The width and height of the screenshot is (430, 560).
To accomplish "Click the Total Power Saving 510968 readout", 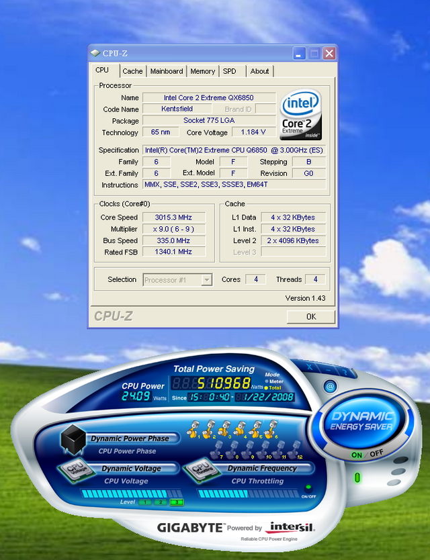I will point(211,383).
